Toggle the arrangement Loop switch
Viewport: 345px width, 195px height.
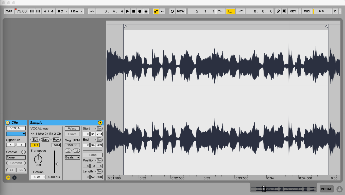click(230, 11)
